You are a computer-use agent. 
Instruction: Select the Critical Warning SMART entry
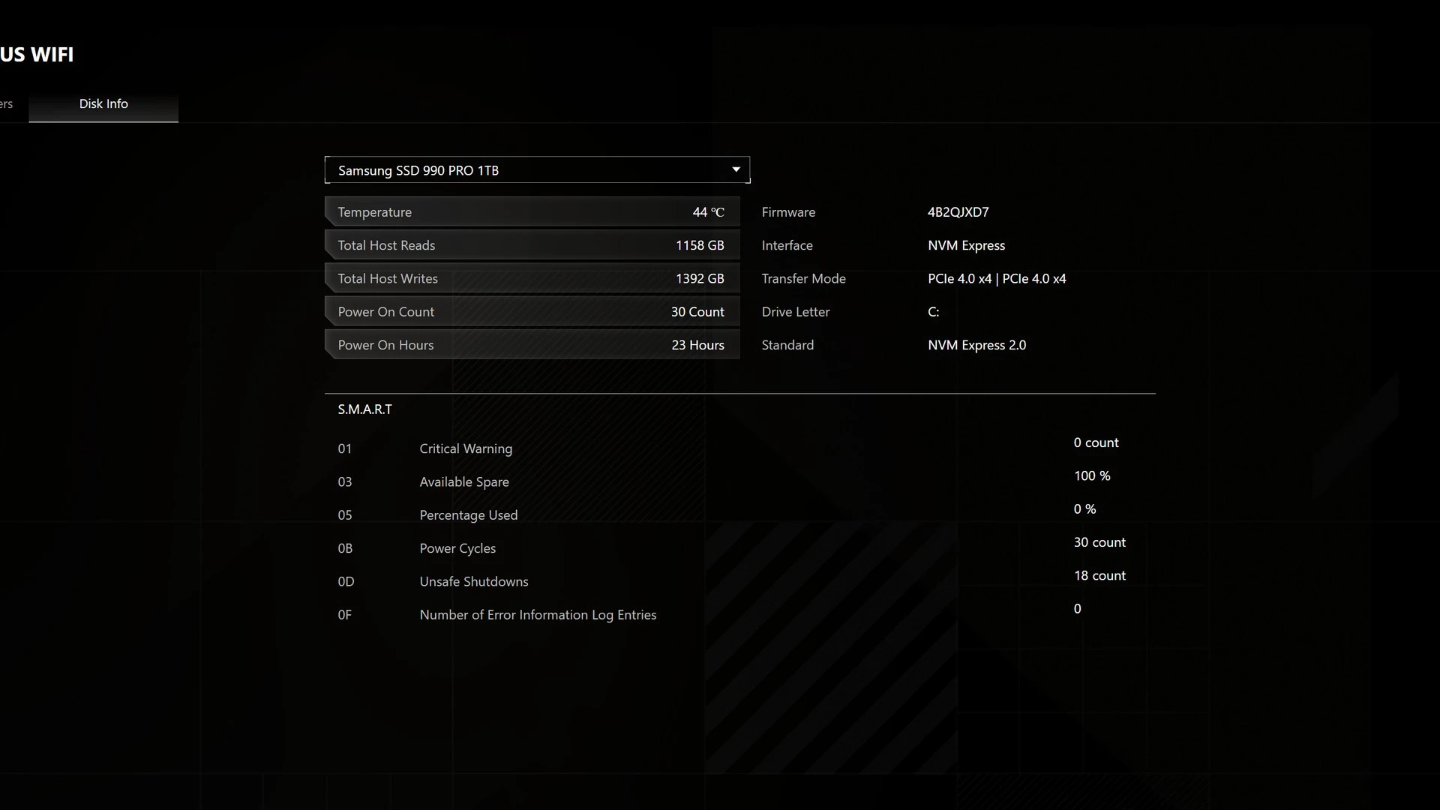(x=466, y=448)
